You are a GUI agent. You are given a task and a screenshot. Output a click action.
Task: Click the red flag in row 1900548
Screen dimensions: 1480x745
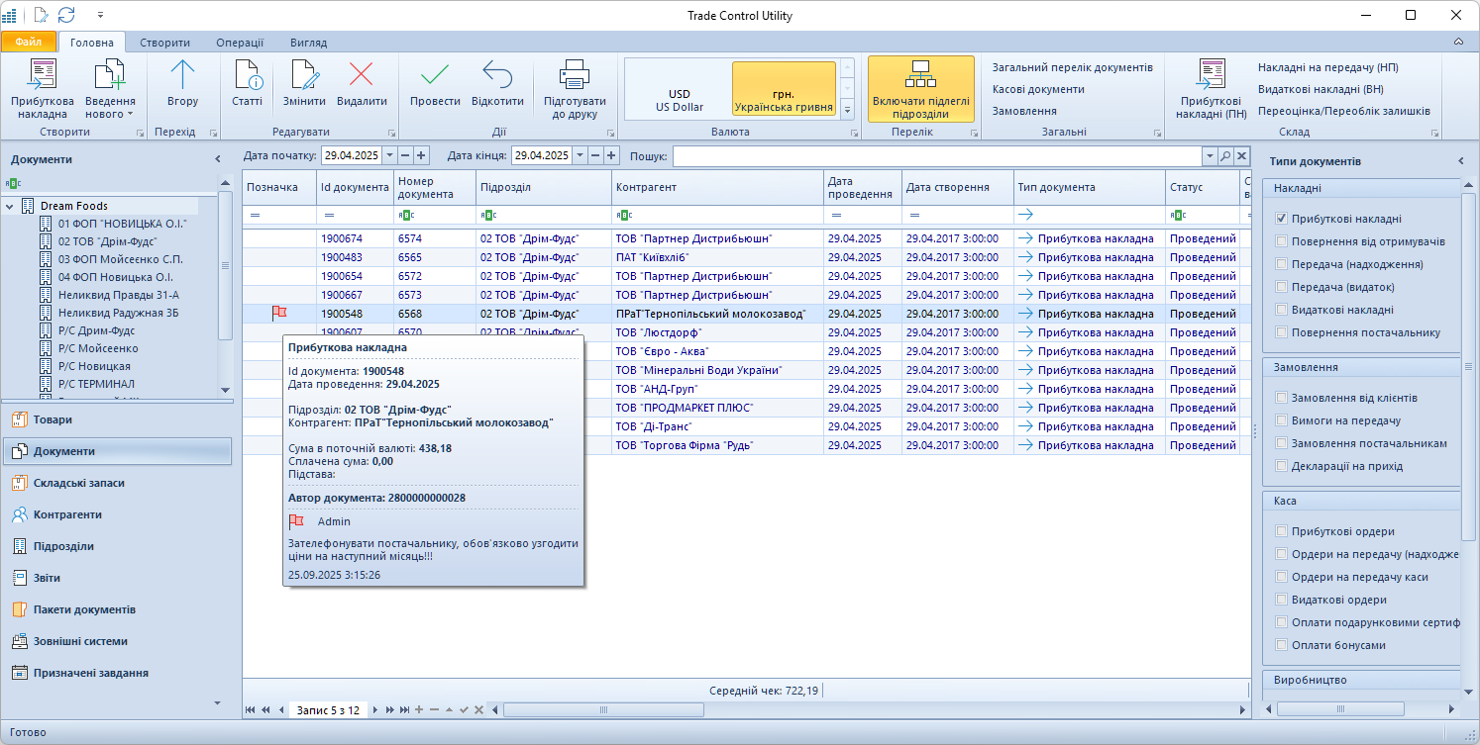(x=279, y=313)
